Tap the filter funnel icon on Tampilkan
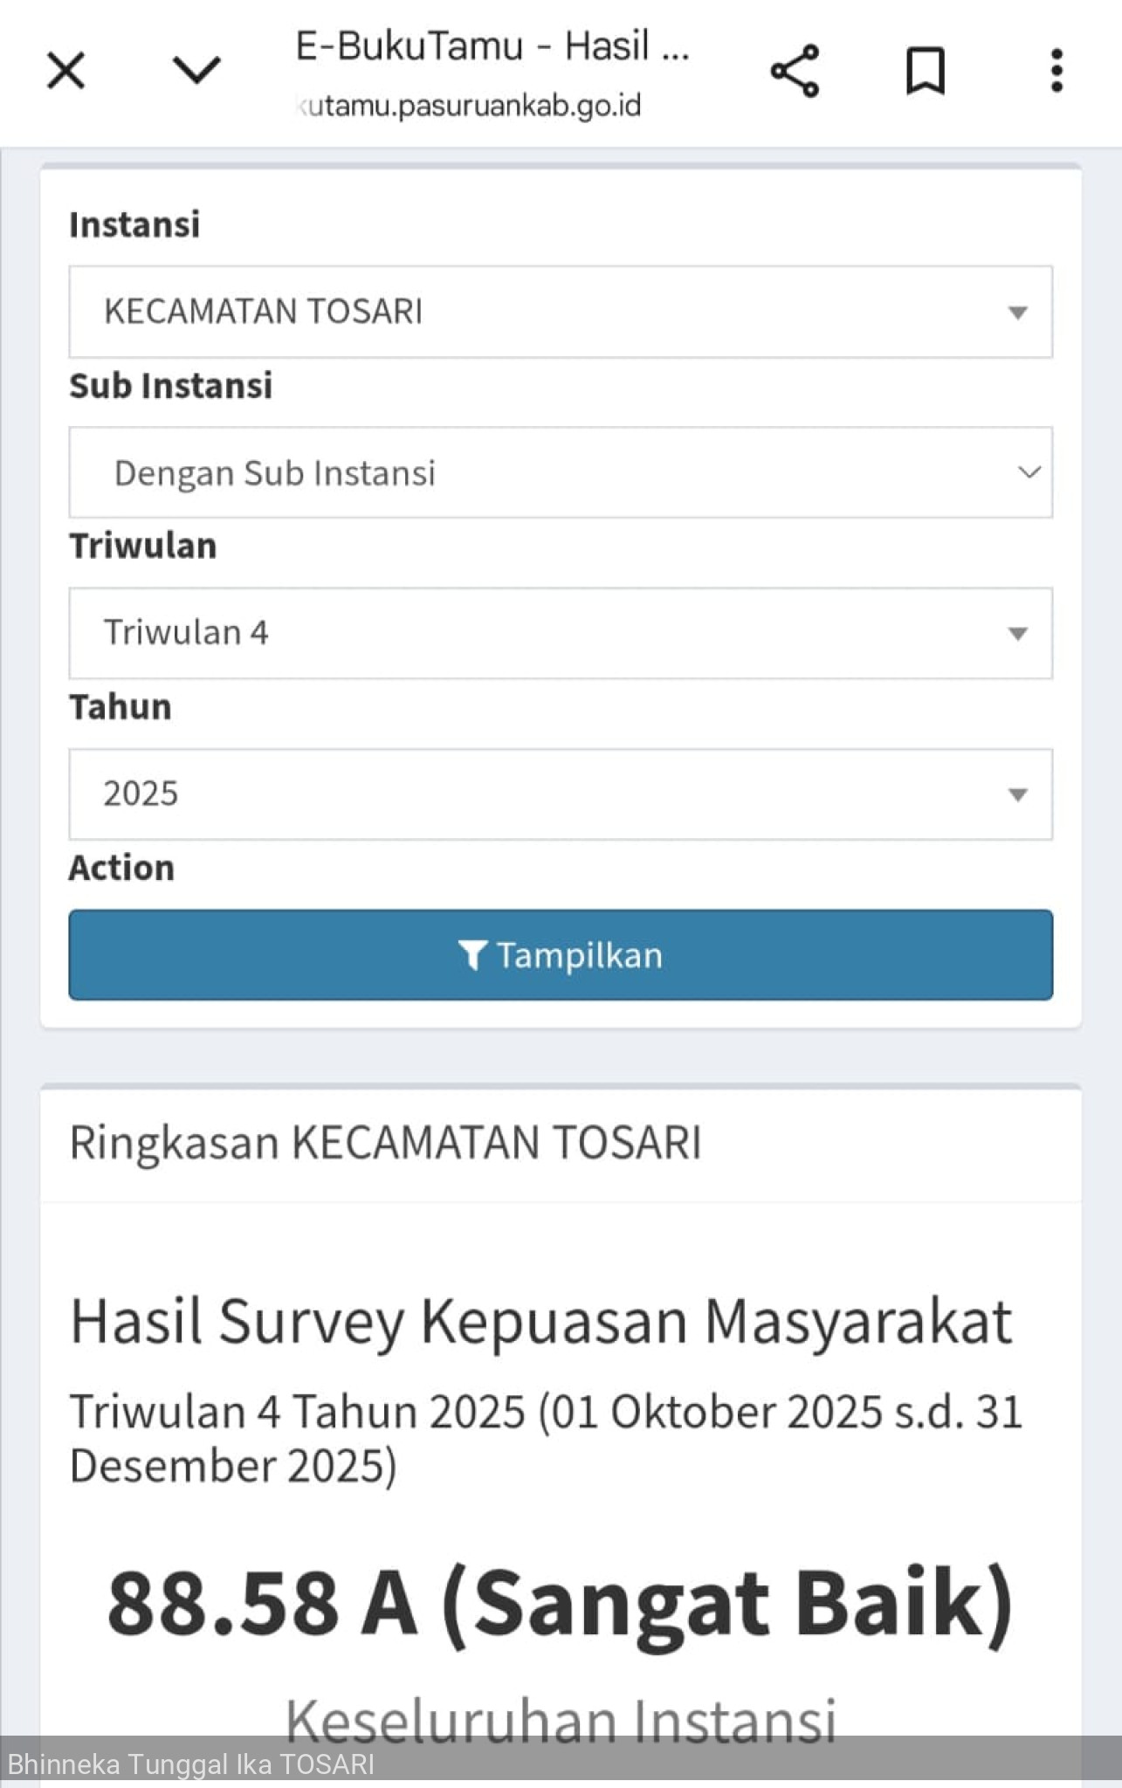 point(472,955)
